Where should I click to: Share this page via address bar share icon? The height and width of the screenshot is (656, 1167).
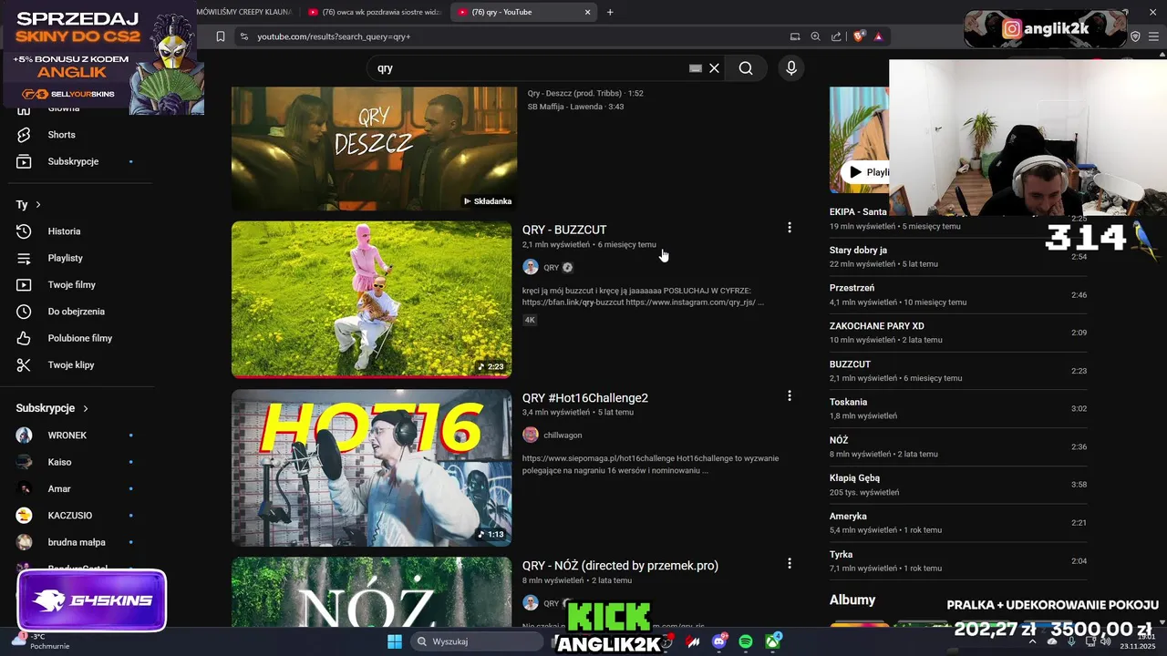click(x=837, y=36)
